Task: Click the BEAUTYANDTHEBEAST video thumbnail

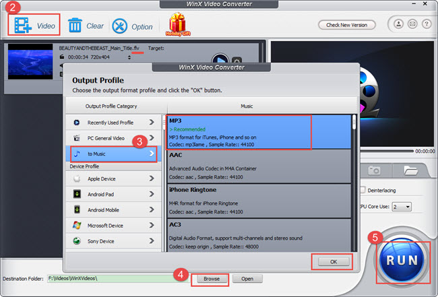Action: [x=30, y=61]
